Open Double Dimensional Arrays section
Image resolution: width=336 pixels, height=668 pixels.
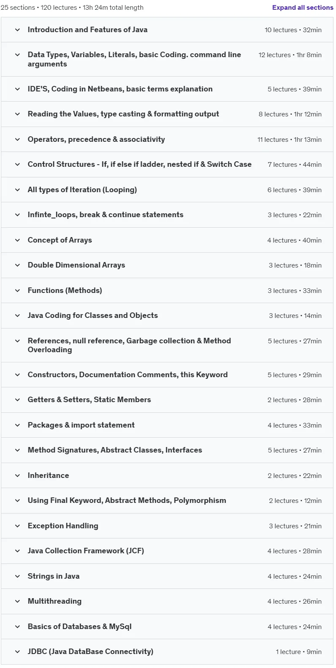[x=167, y=265]
